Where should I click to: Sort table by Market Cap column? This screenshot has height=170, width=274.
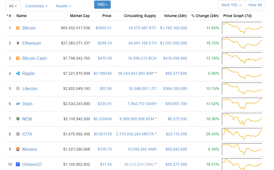coord(80,16)
